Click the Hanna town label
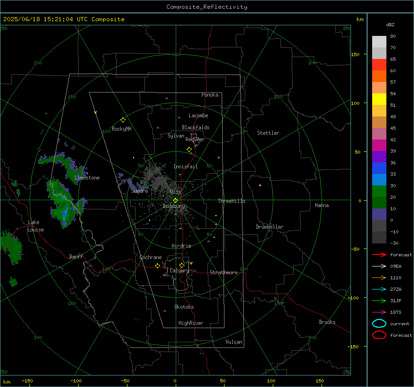Screen dimensions: 414x387 [322, 205]
